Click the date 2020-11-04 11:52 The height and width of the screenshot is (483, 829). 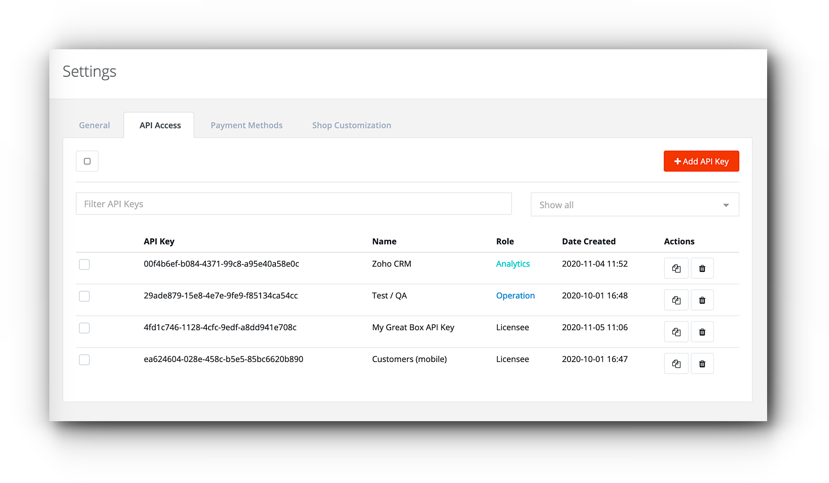pos(595,264)
